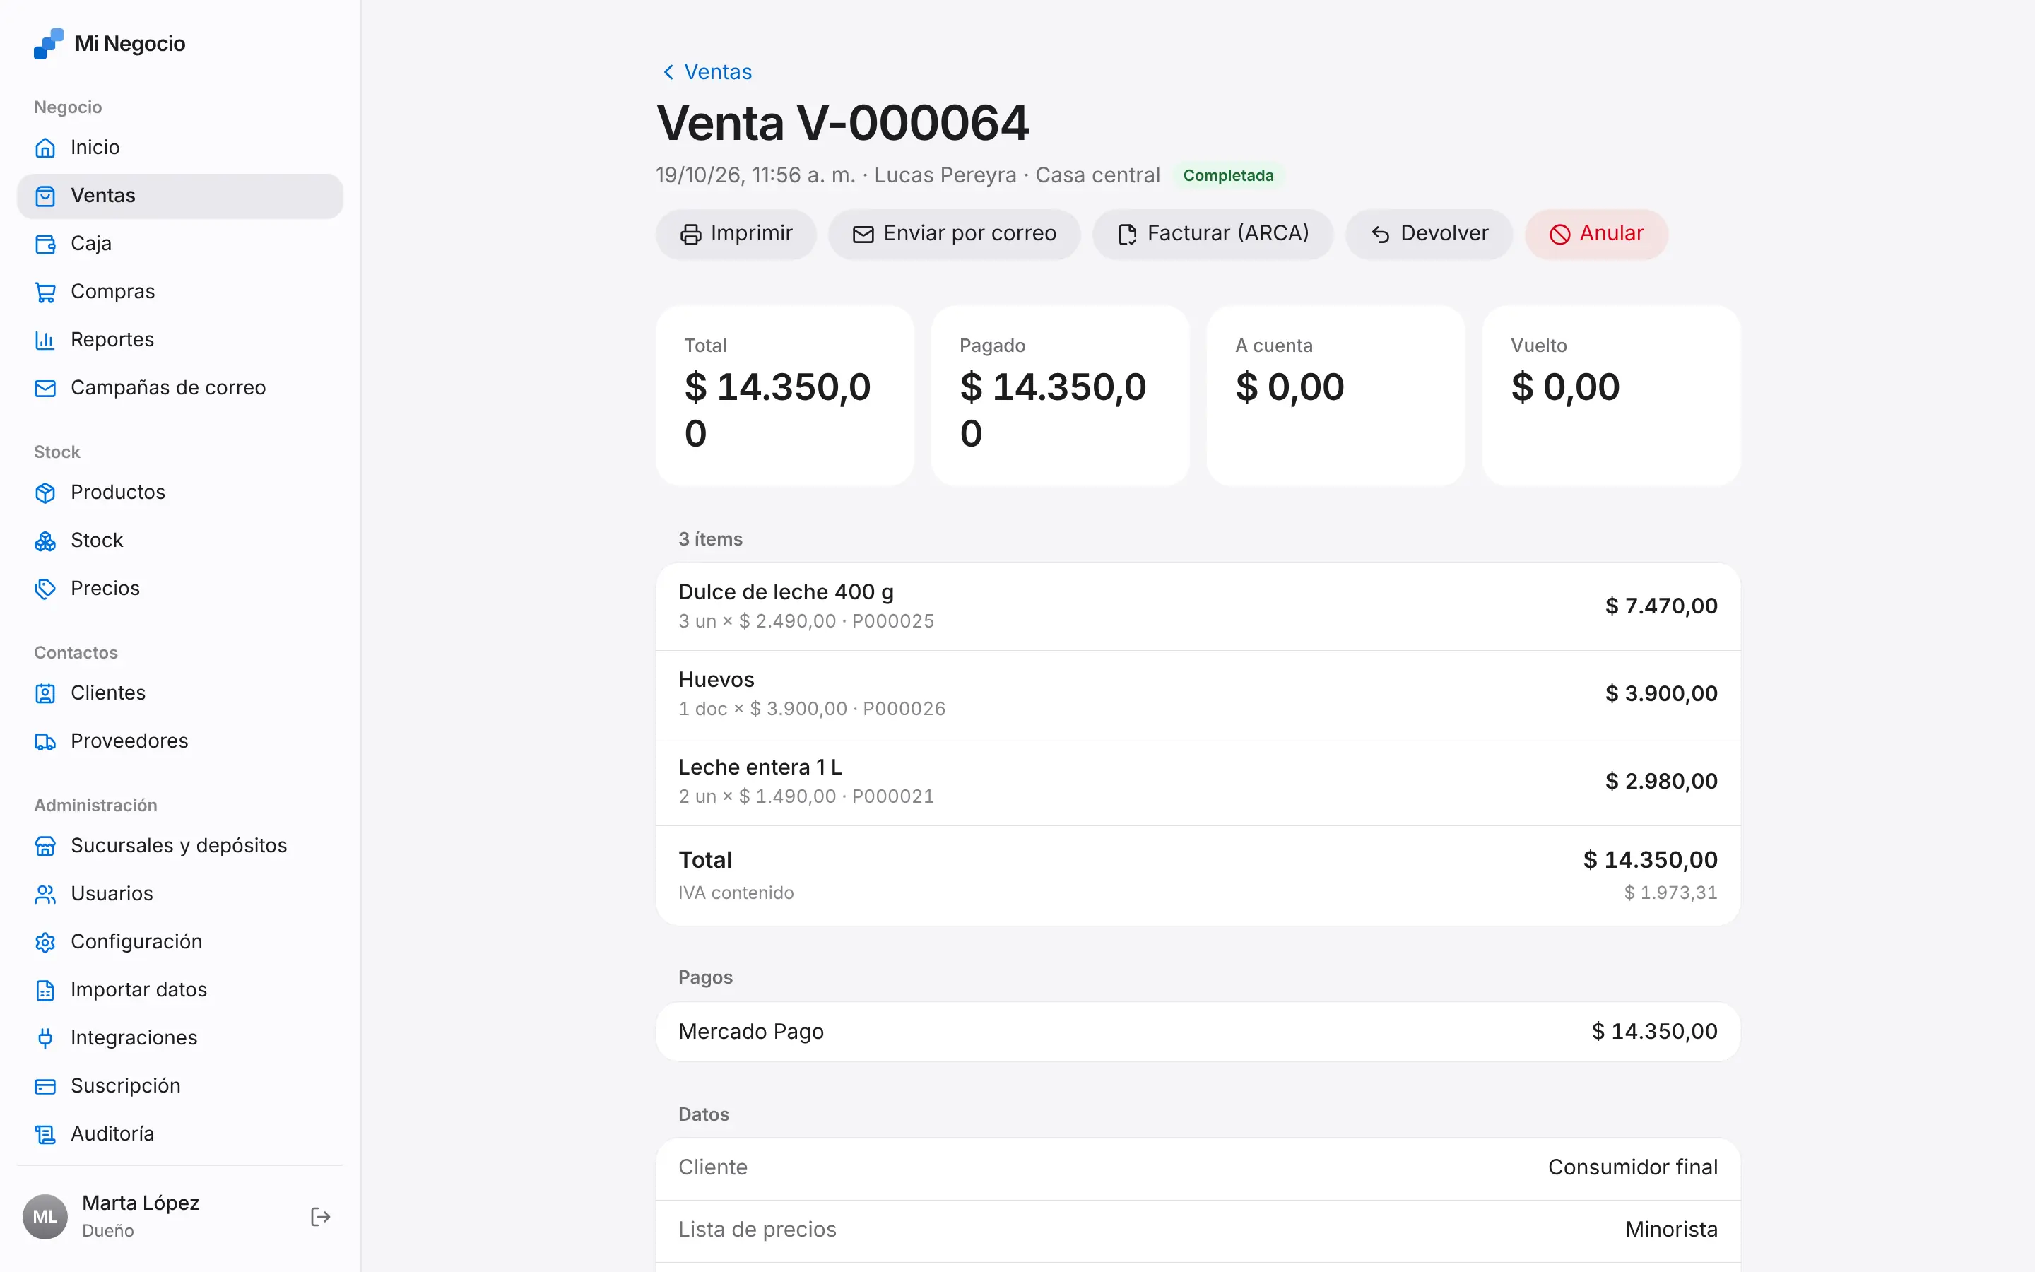Click the Minorista price list value
2035x1272 pixels.
(x=1671, y=1230)
